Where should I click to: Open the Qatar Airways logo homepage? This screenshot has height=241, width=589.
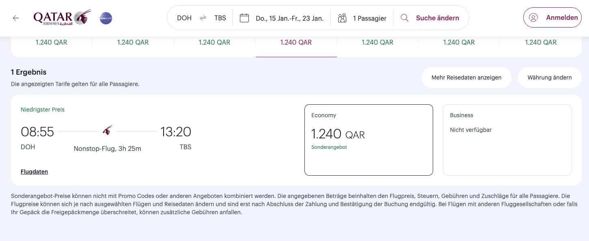pyautogui.click(x=62, y=18)
